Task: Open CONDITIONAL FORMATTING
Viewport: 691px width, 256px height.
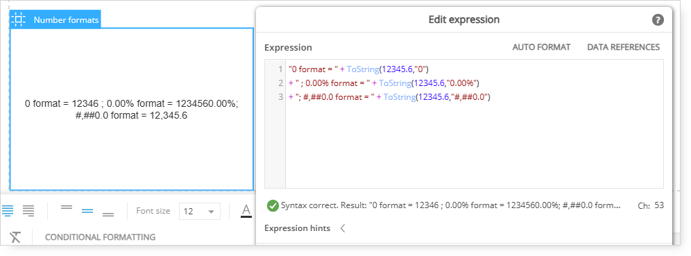Action: [101, 237]
